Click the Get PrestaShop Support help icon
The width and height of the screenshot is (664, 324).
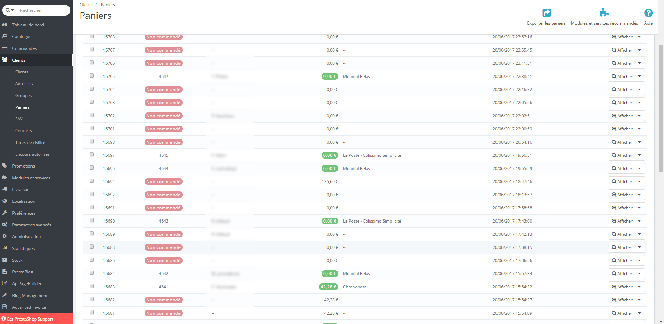click(x=3, y=319)
